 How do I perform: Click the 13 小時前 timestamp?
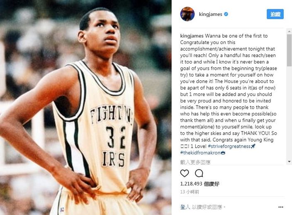190,192
